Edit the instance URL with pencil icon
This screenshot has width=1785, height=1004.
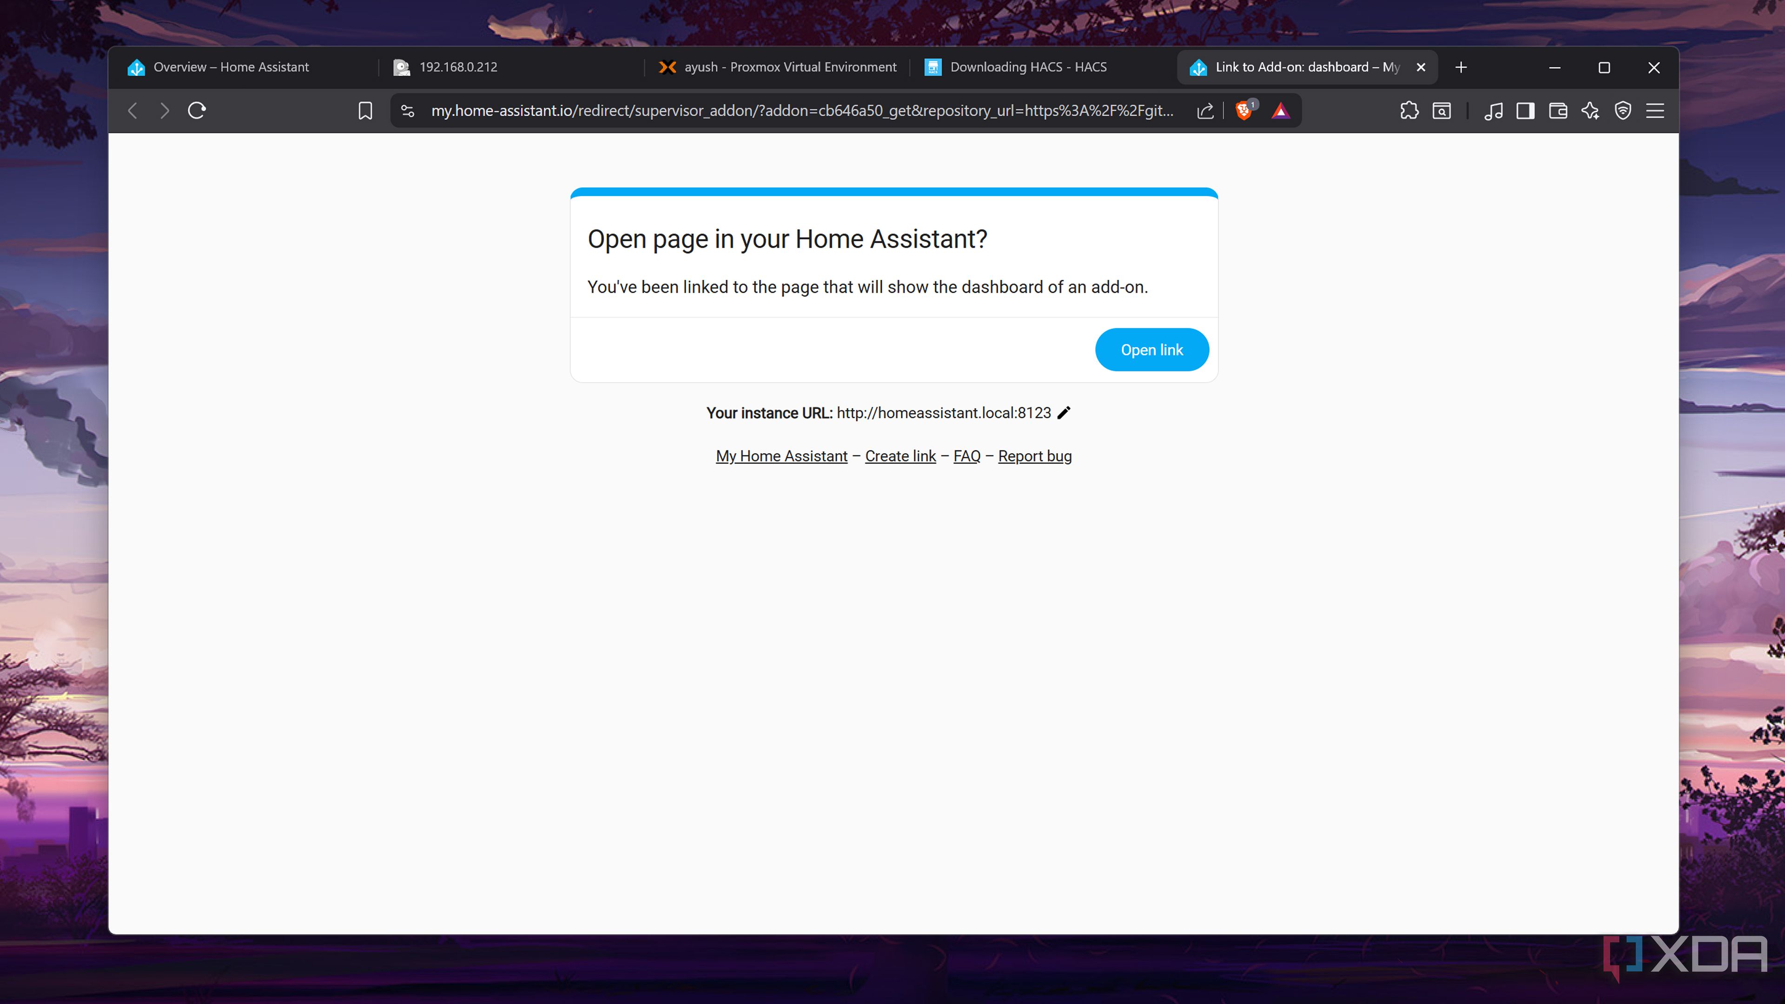(1064, 413)
